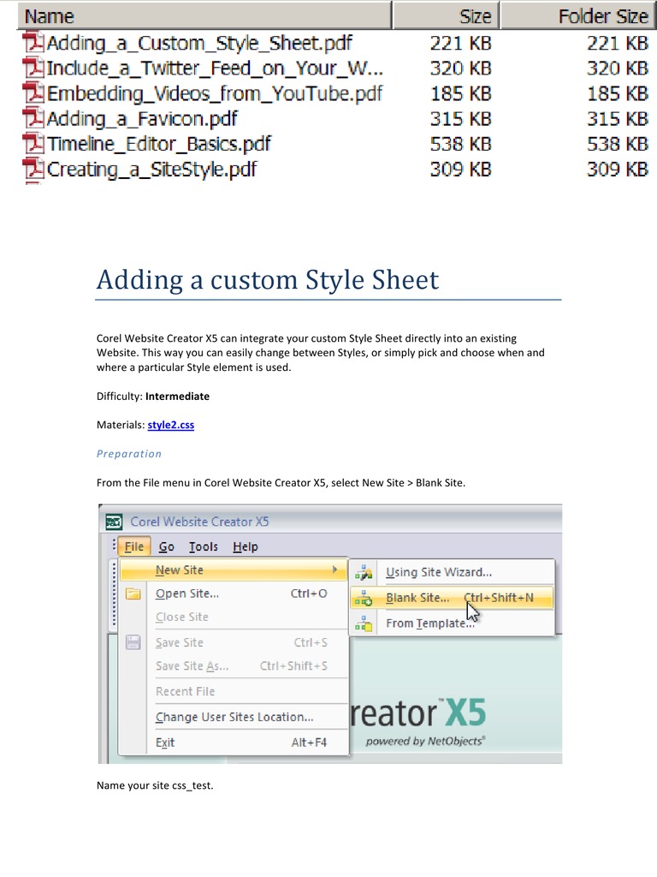Click PDF icon of Adding_a_Favicon.pdf
The height and width of the screenshot is (877, 657).
point(33,118)
